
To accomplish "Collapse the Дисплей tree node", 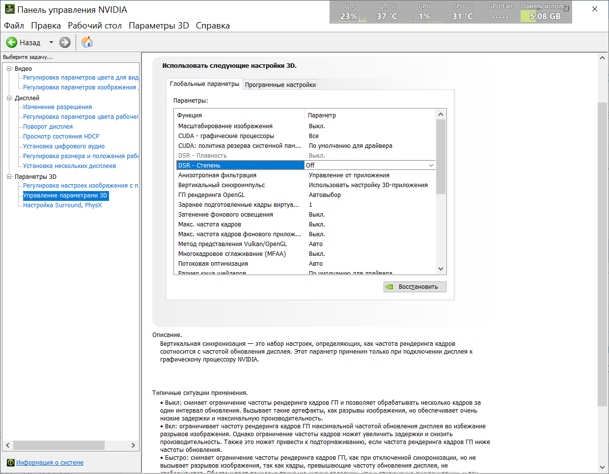I will (9, 98).
